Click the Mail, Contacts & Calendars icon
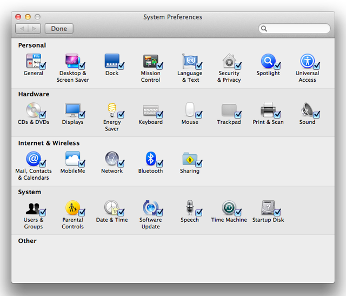Viewport: 346px width, 296px height. (34, 159)
